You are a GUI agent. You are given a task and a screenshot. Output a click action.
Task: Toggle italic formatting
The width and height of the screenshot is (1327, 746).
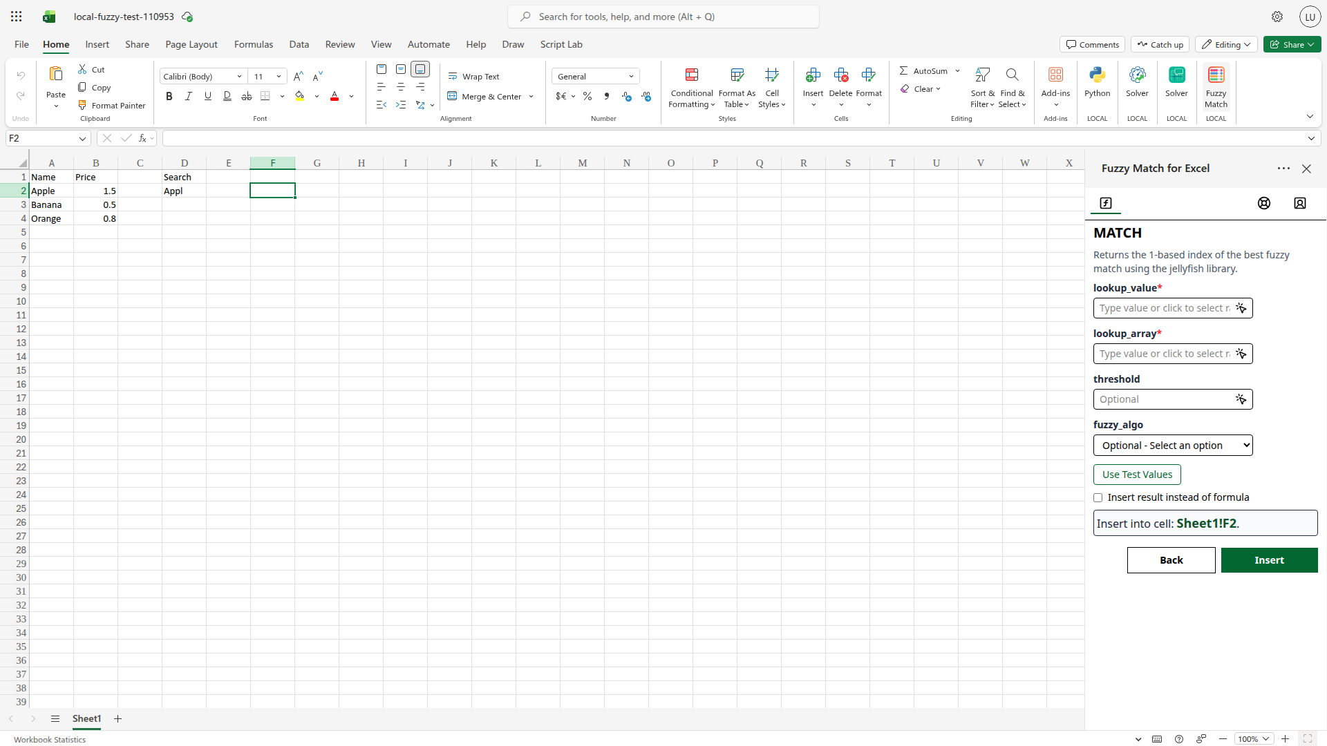[x=188, y=96]
